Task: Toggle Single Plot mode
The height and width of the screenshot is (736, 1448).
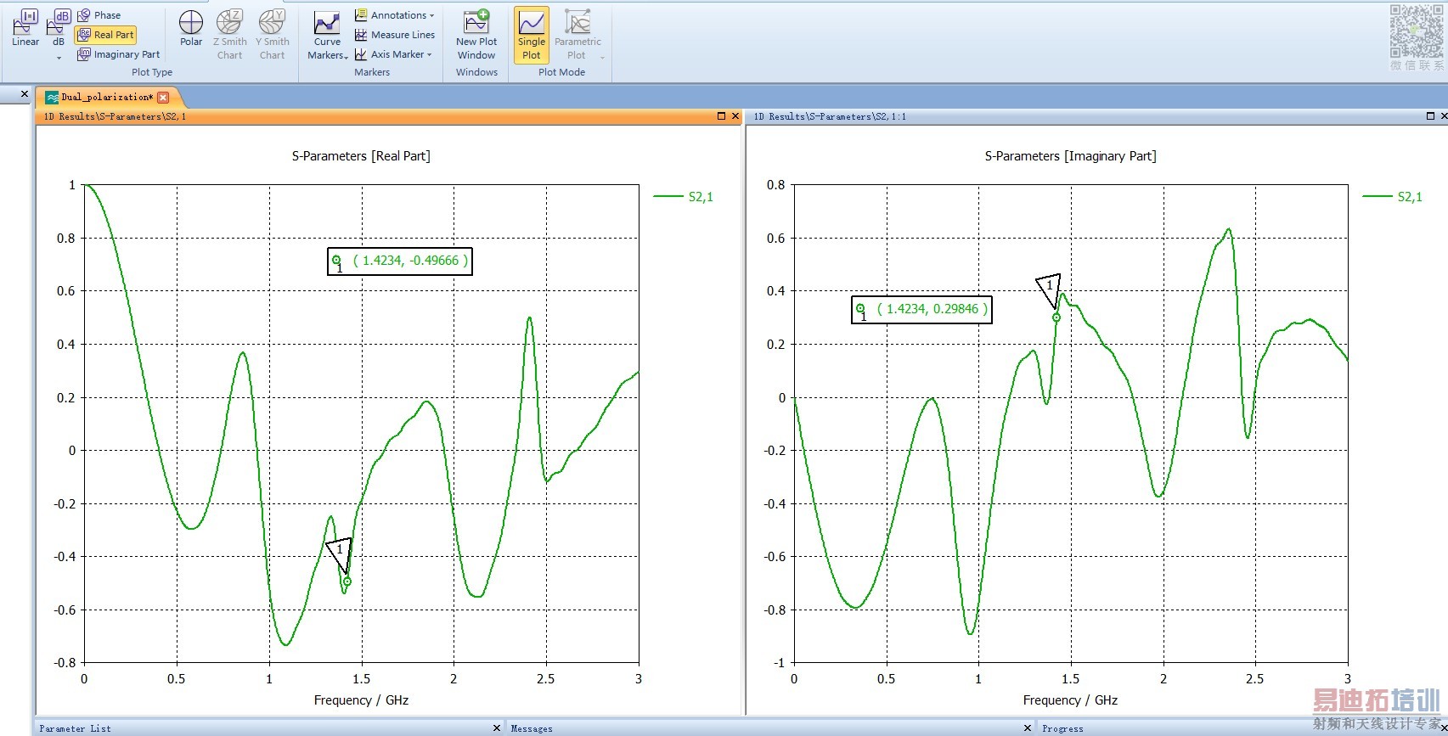Action: pos(532,35)
